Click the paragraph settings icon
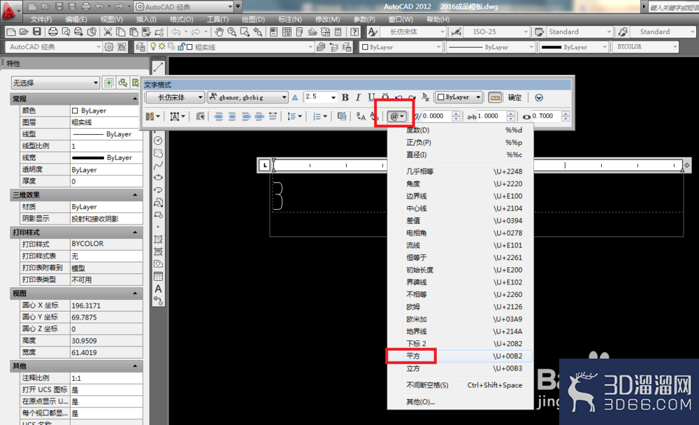This screenshot has height=425, width=699. click(x=200, y=117)
